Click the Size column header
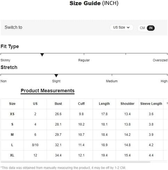Viewport: 168px width, 170px height. [x=12, y=104]
